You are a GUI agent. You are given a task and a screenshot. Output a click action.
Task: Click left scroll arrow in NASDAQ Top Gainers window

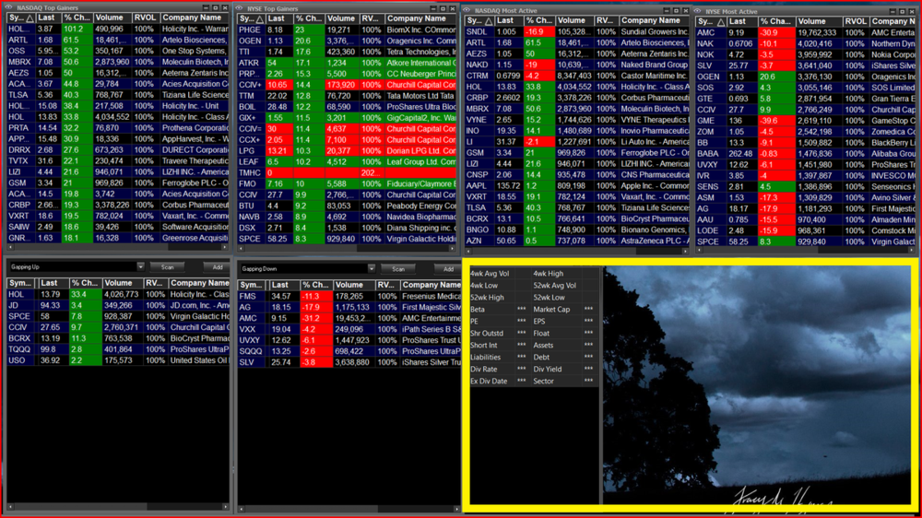10,248
